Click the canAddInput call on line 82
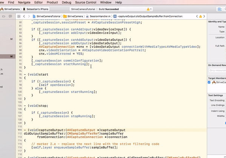The width and height of the screenshot is (226, 158). pyautogui.click(x=81, y=29)
